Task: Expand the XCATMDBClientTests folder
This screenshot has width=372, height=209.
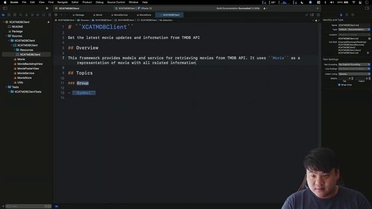Action: 9,92
